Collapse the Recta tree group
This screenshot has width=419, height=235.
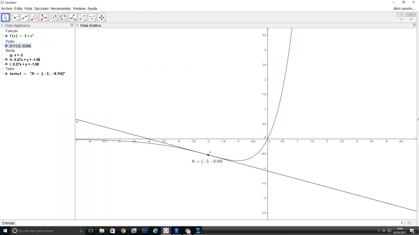tap(2, 50)
